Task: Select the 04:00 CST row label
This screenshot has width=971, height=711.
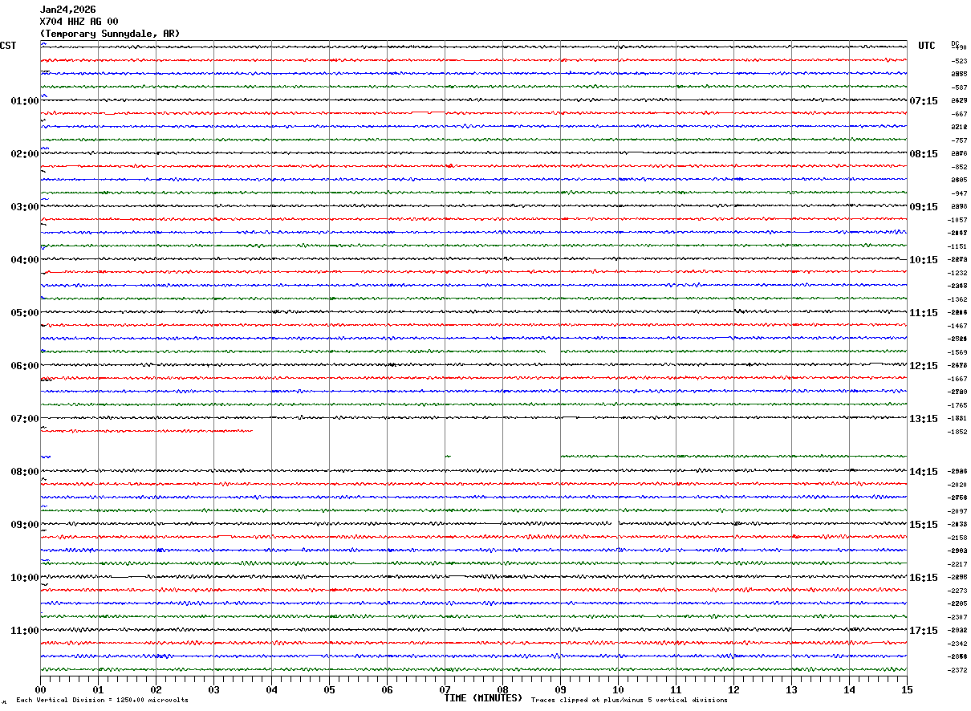Action: pos(25,260)
